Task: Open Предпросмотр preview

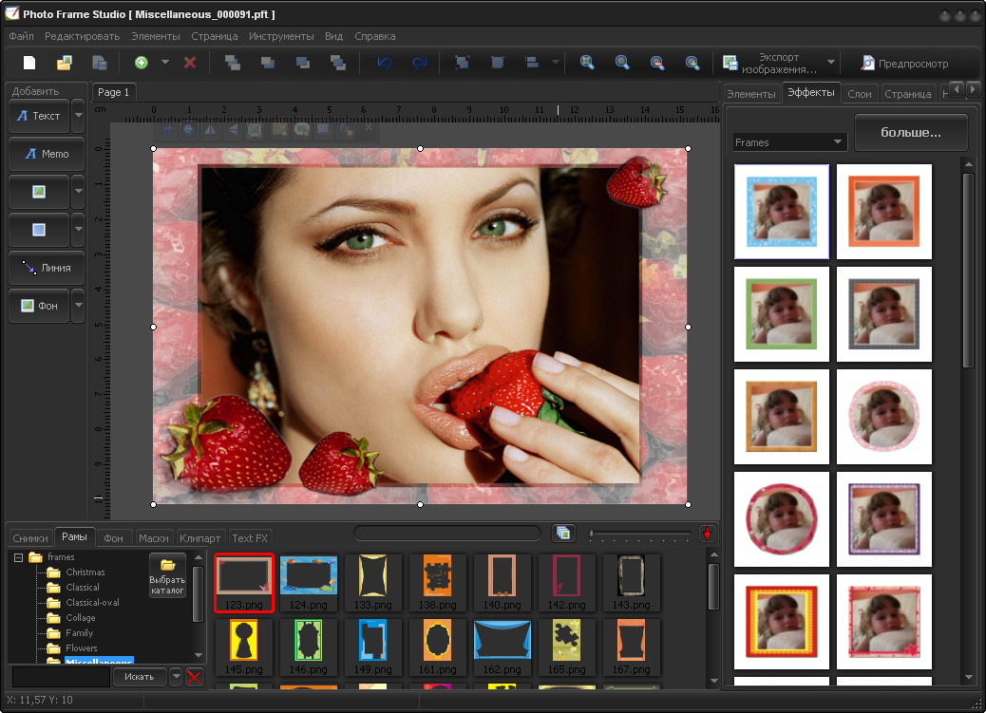Action: pos(904,64)
